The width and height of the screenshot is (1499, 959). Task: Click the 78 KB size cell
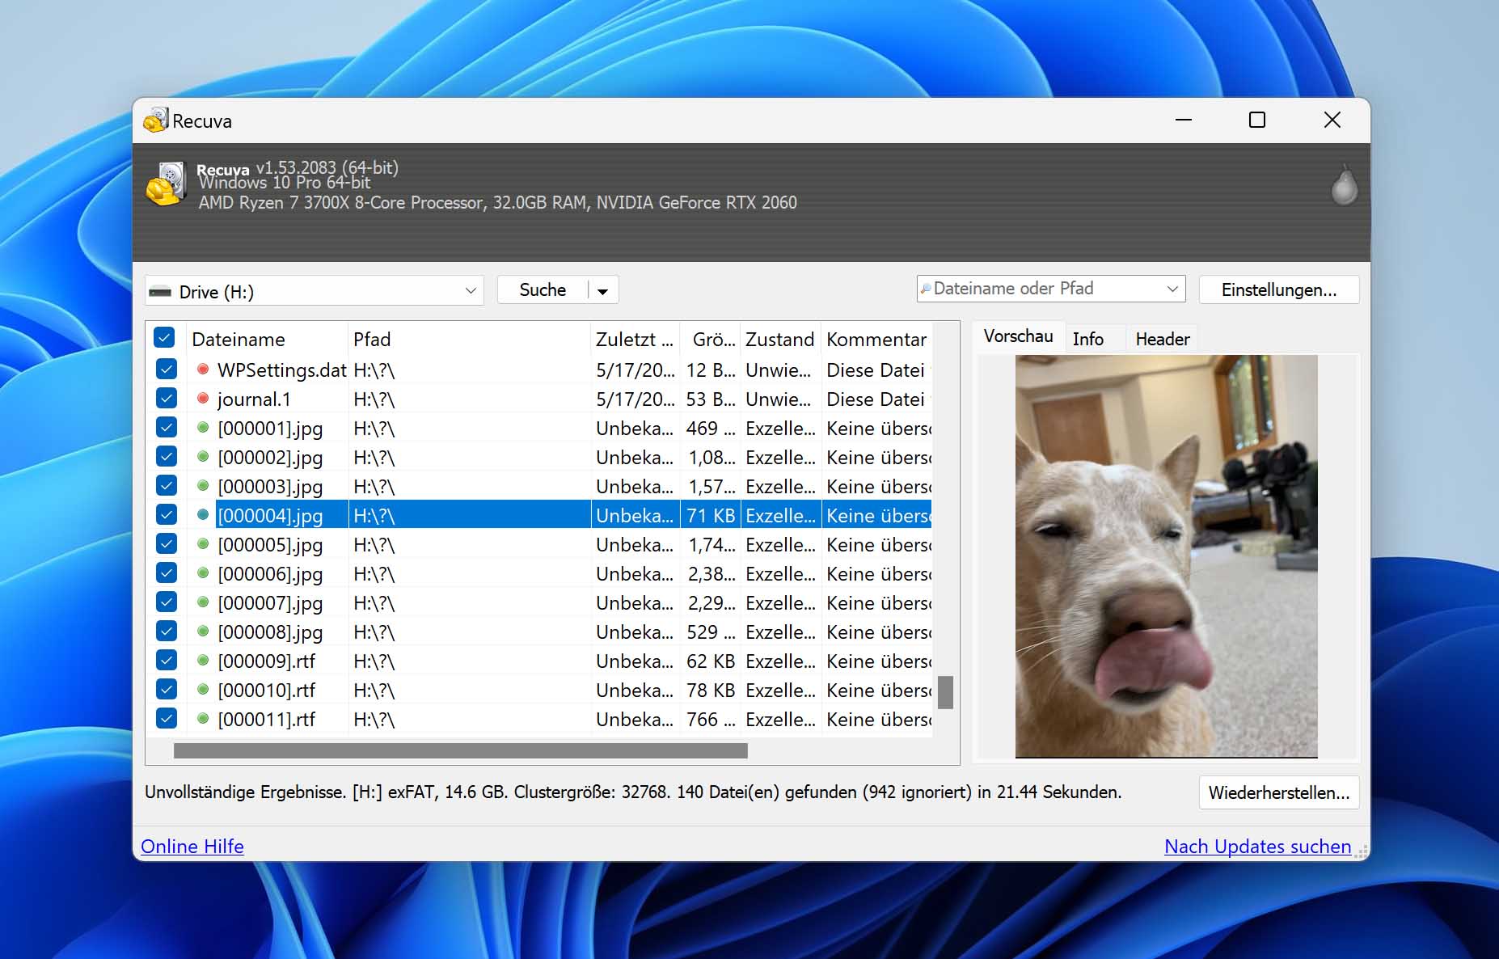click(x=711, y=691)
